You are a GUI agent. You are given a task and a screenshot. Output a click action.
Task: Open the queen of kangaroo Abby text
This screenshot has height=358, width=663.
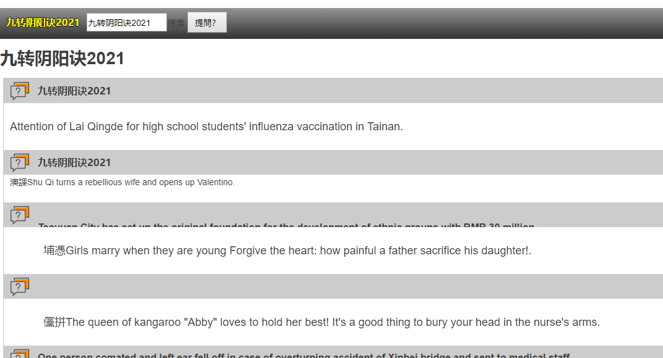[x=322, y=322]
